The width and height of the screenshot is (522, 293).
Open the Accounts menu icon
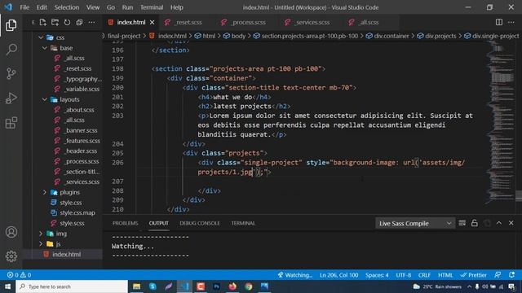pyautogui.click(x=11, y=232)
